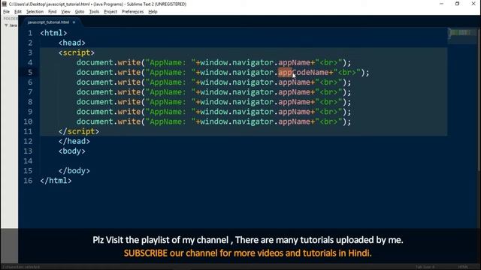Click the HTML syntax indicator in status bar
481x270 pixels.
[x=463, y=267]
